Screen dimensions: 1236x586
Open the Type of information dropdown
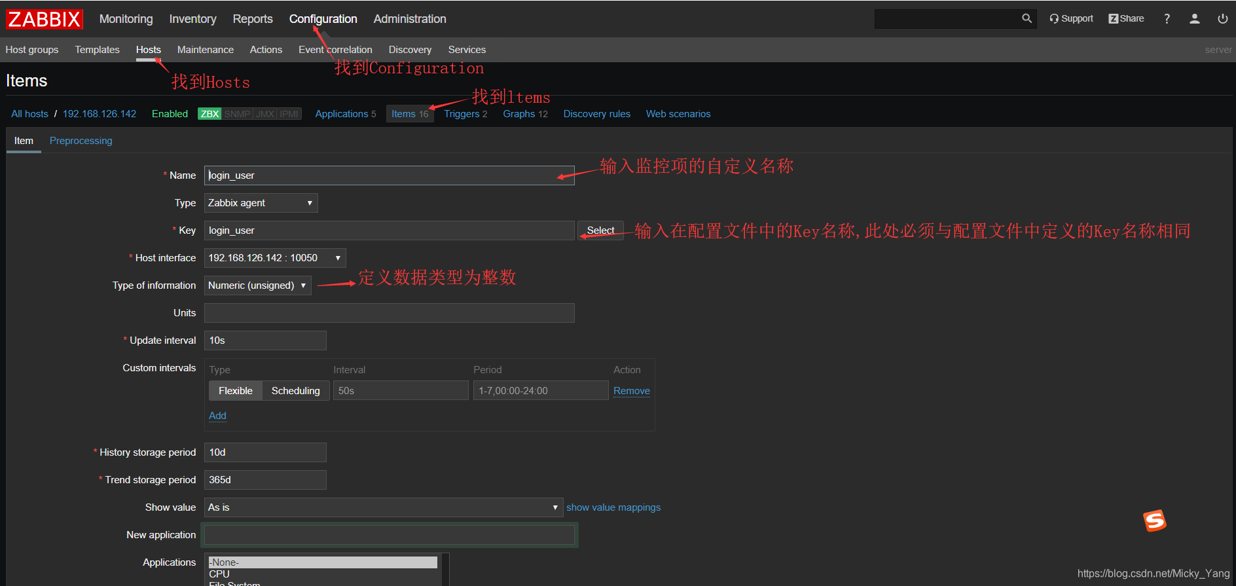pyautogui.click(x=258, y=285)
